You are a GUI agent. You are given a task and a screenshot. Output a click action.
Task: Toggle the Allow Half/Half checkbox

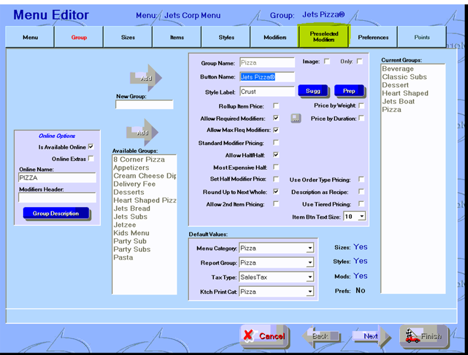point(276,155)
